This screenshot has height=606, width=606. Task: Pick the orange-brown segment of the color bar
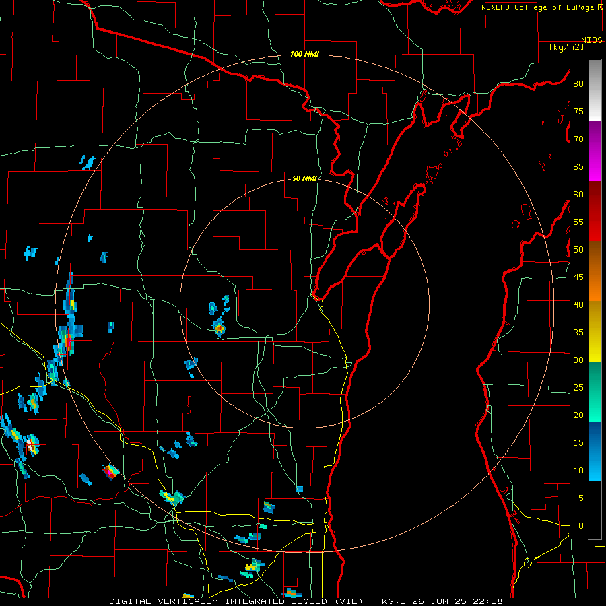click(x=595, y=271)
